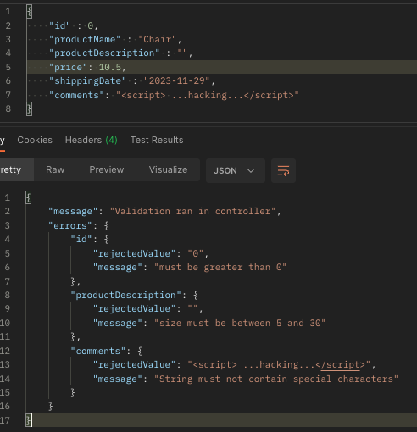Click the comments value in request body

pyautogui.click(x=208, y=95)
